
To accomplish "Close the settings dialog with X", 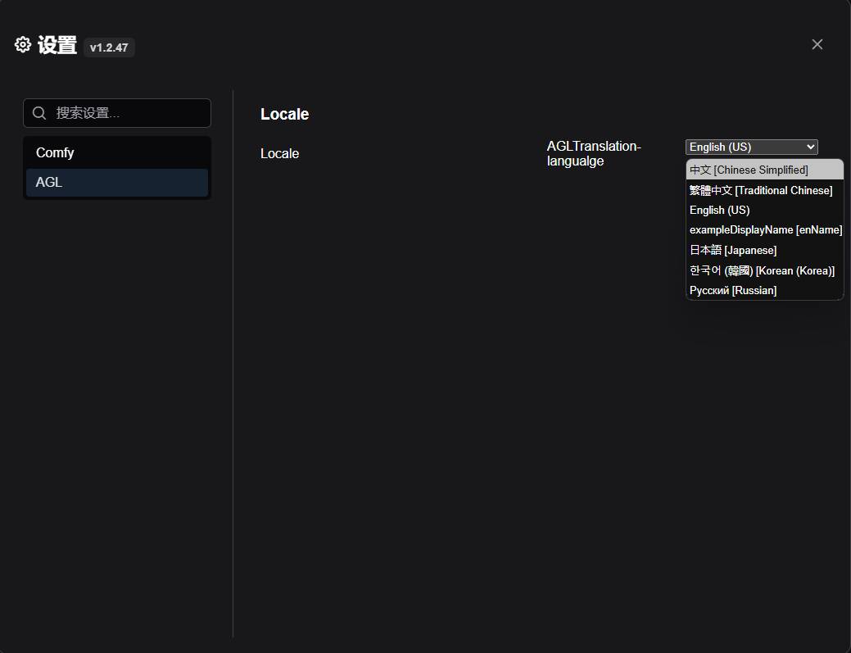I will (x=817, y=44).
